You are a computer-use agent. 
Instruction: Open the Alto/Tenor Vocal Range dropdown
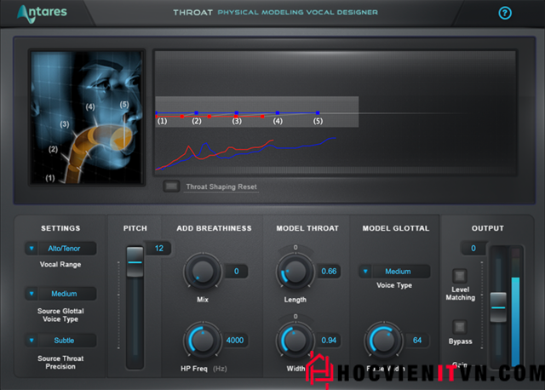click(60, 249)
